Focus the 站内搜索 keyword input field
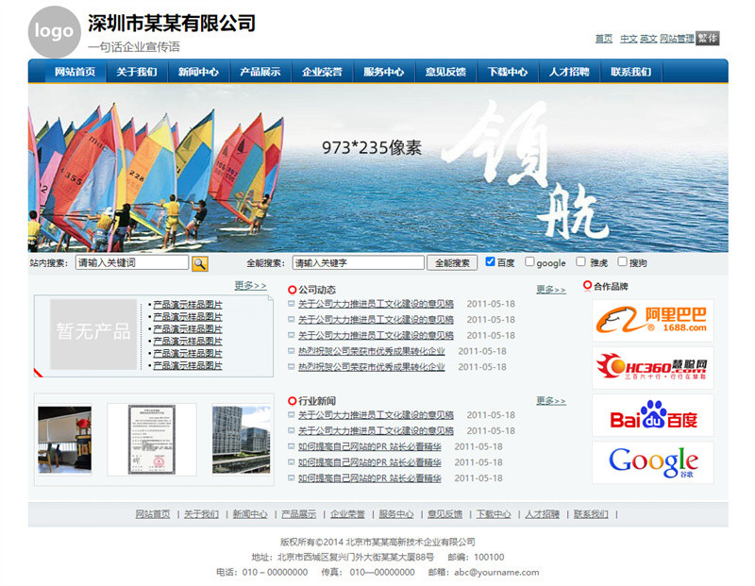 point(132,262)
